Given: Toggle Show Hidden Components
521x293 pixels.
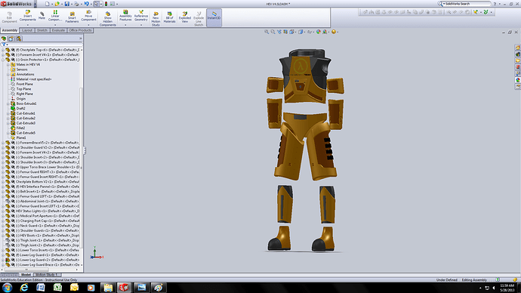Looking at the screenshot, I should (x=108, y=19).
